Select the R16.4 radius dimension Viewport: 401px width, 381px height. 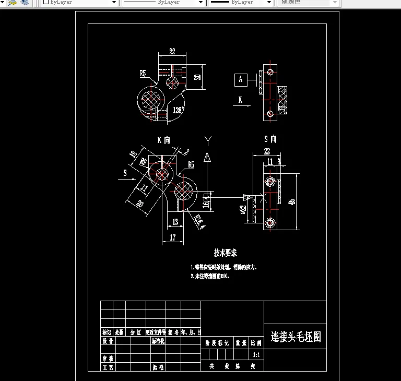[x=199, y=222]
